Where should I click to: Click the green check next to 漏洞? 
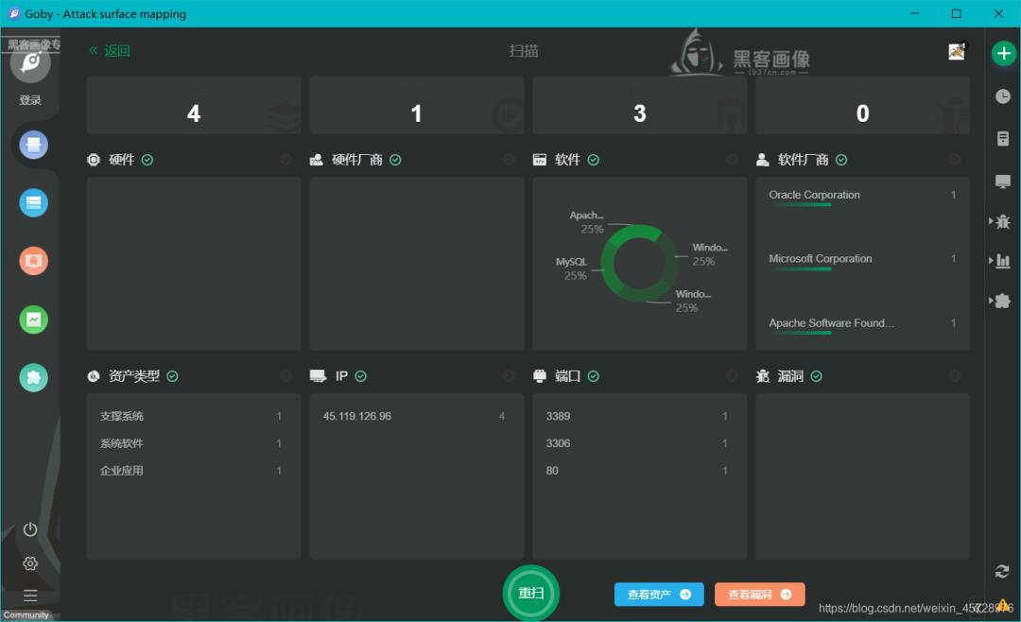[816, 376]
